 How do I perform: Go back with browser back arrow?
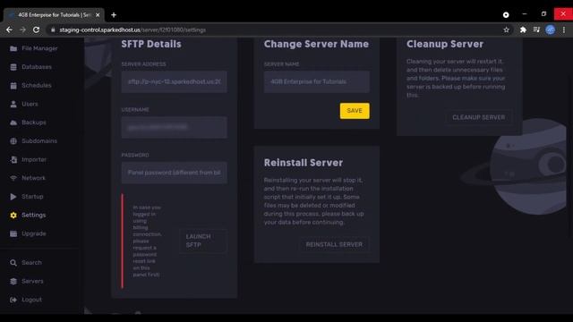tap(9, 30)
